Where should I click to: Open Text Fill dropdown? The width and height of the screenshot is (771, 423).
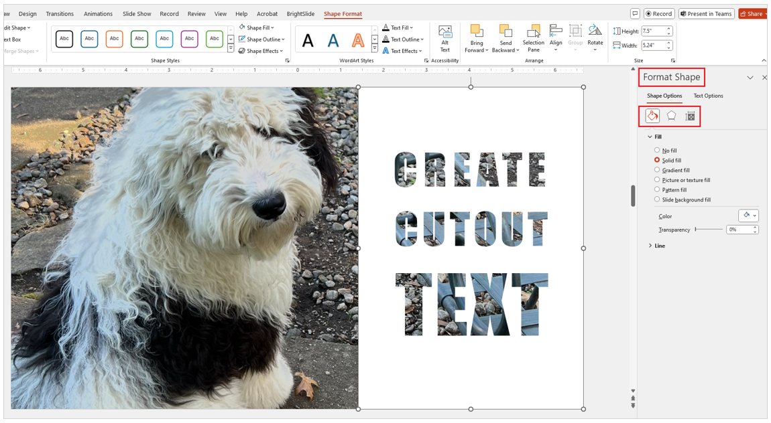point(398,27)
